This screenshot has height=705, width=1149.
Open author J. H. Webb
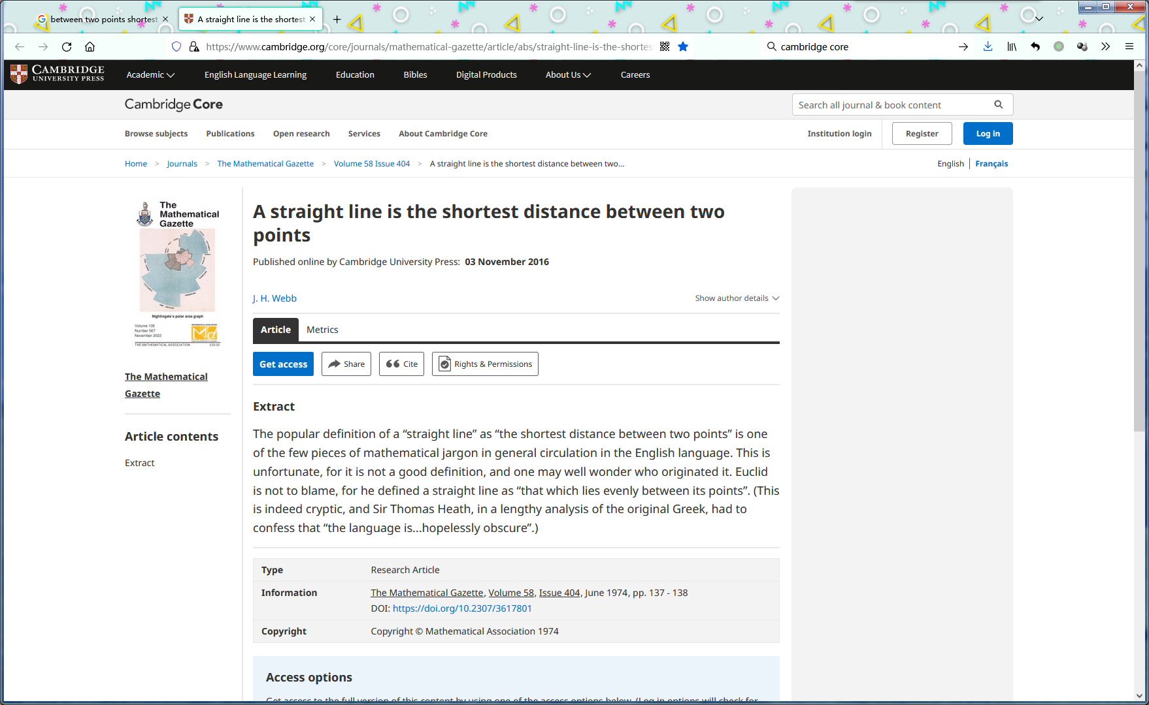click(x=275, y=298)
